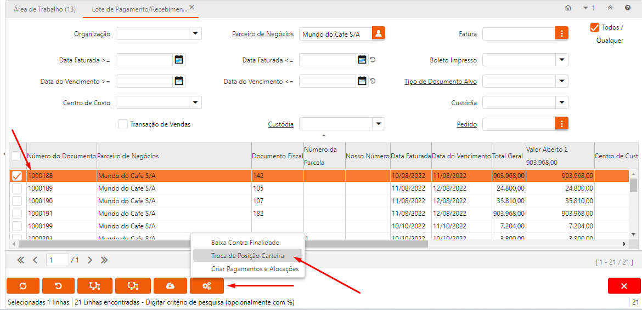The image size is (642, 310).
Task: Expand the Centro de Custo dropdown
Action: coord(195,102)
